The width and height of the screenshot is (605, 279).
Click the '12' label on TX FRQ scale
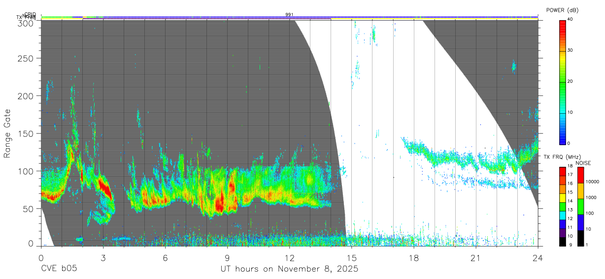pos(570,219)
